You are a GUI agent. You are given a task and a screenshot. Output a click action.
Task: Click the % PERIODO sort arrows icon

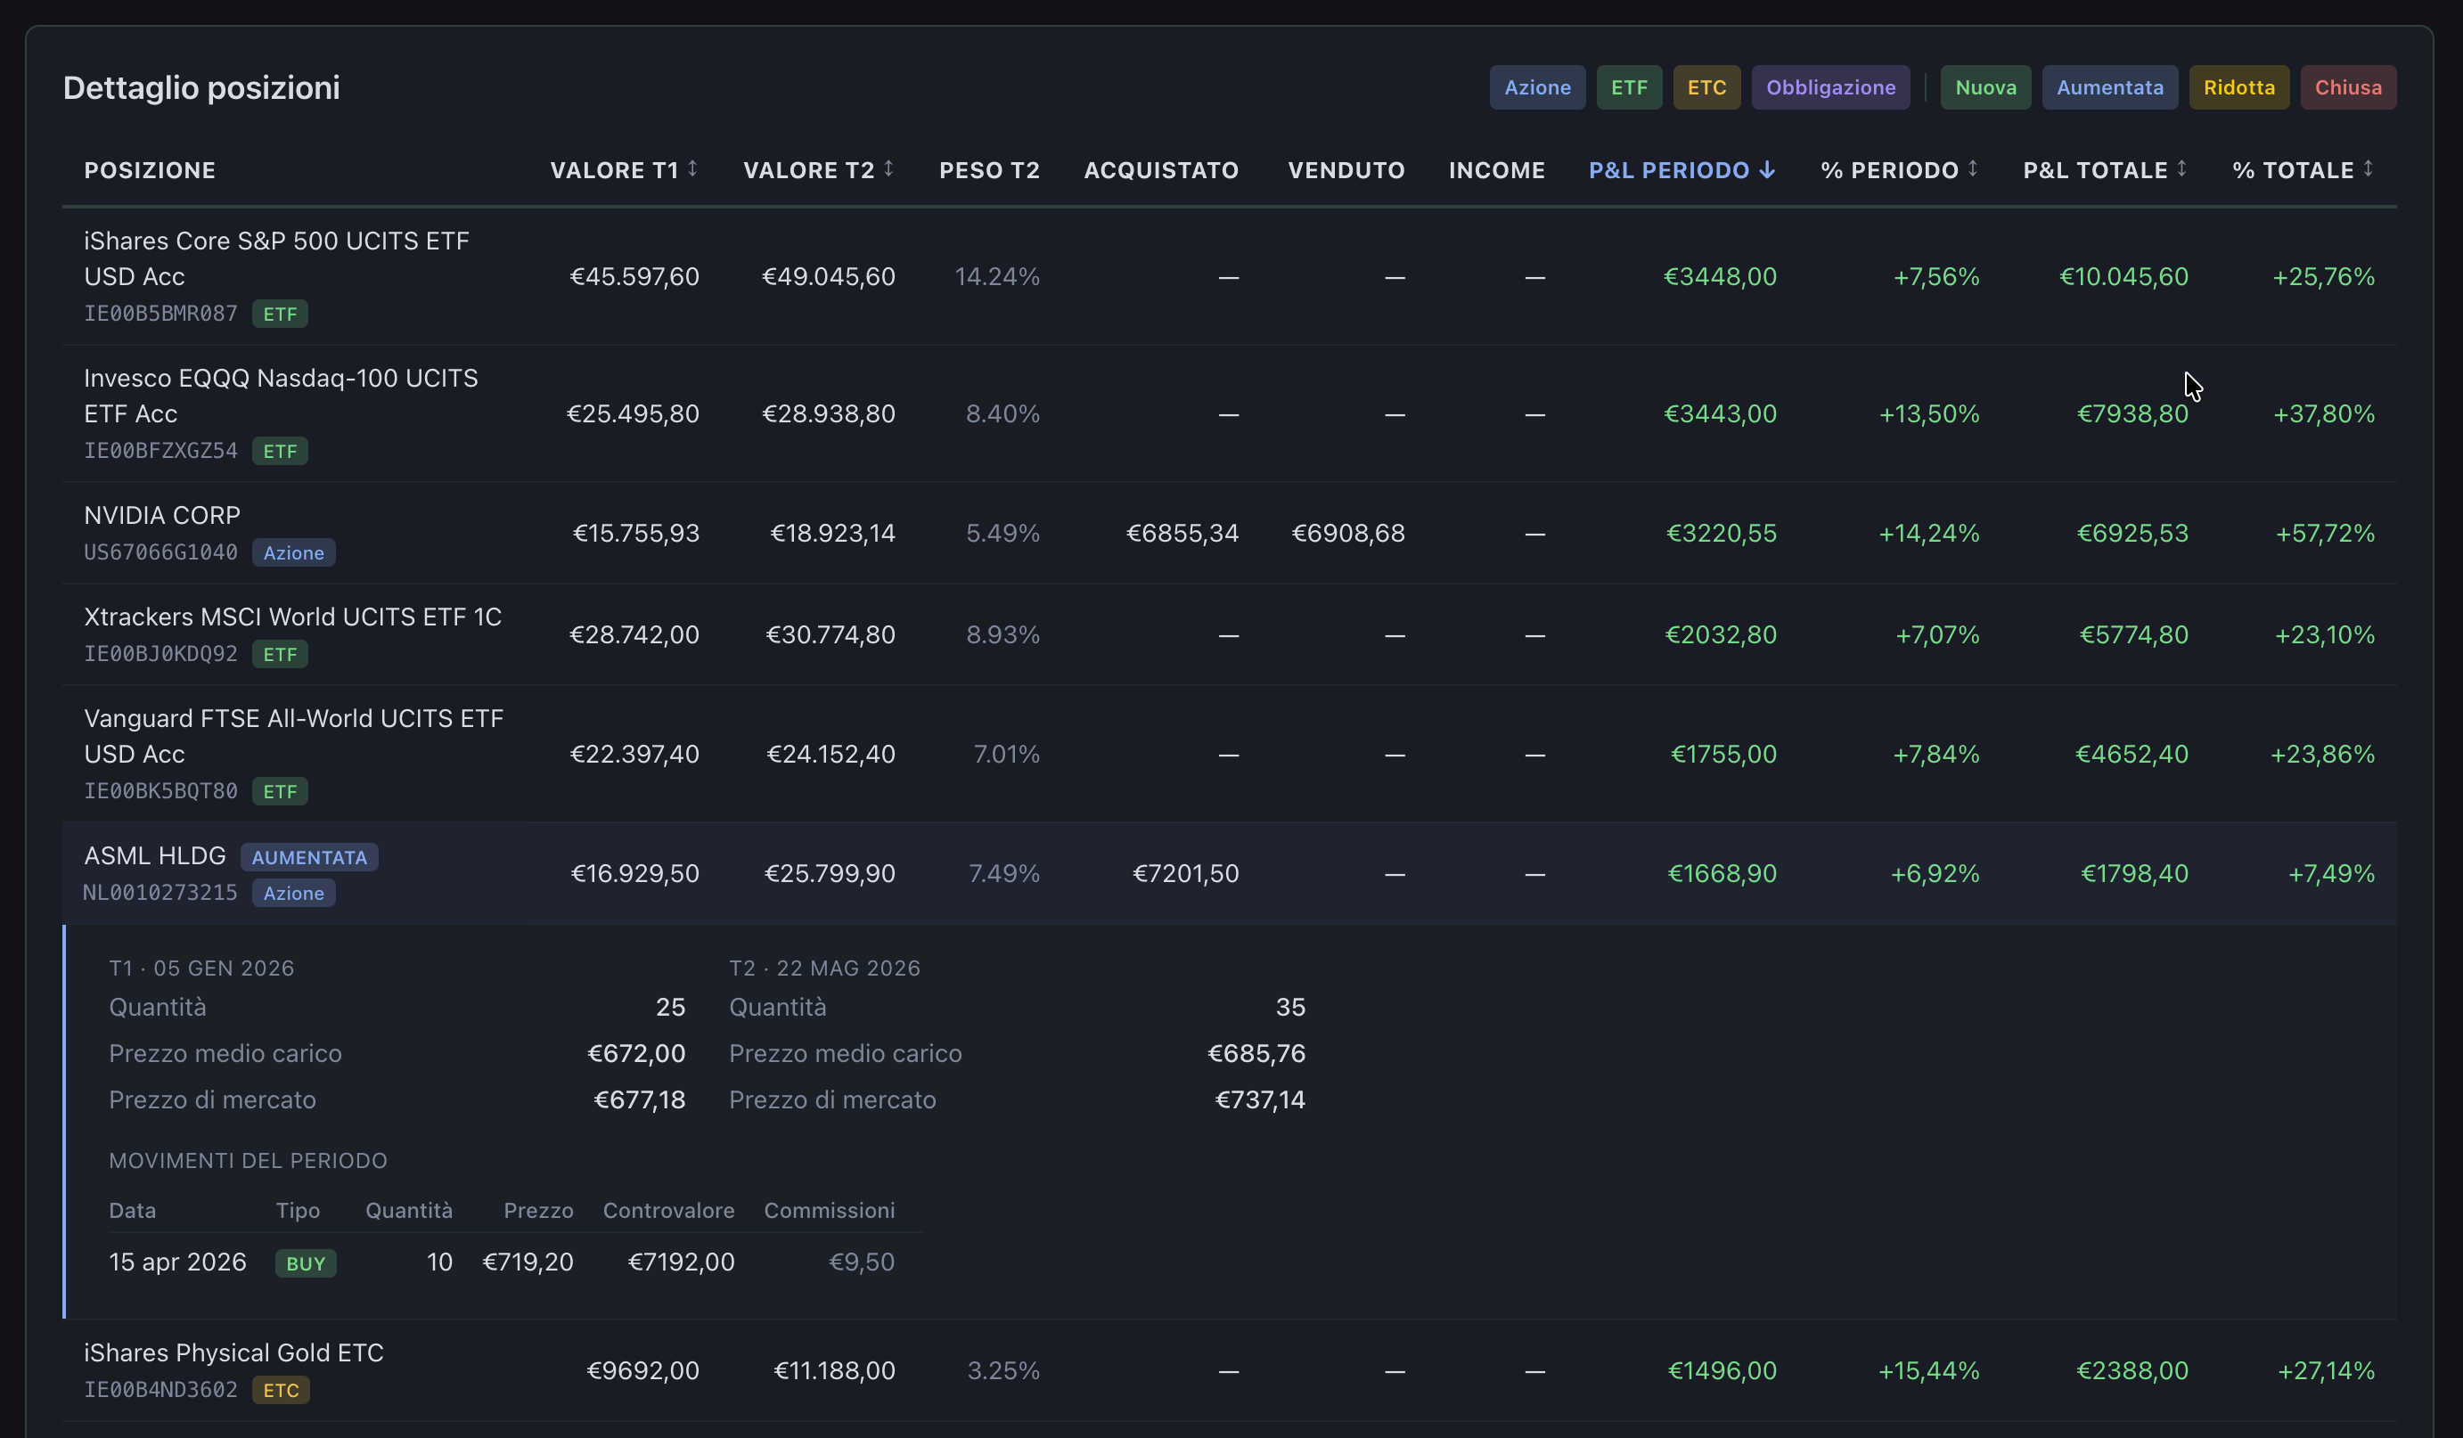(x=1972, y=169)
